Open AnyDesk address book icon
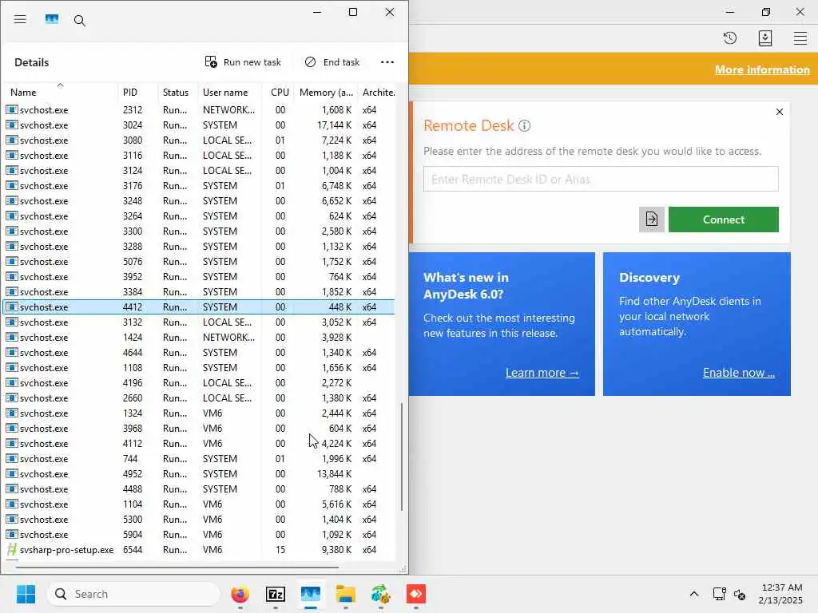Viewport: 818px width, 613px height. pyautogui.click(x=764, y=38)
